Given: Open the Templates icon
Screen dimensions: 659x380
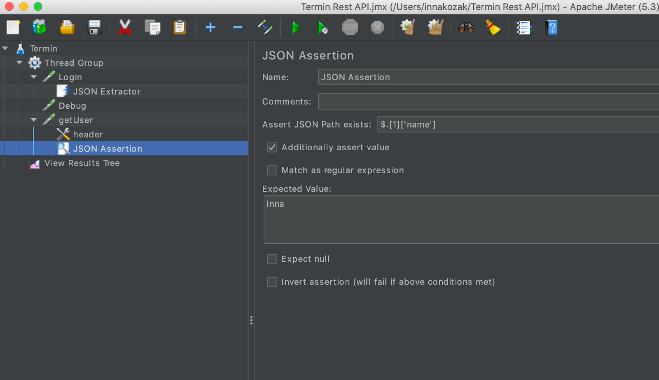Looking at the screenshot, I should click(40, 28).
